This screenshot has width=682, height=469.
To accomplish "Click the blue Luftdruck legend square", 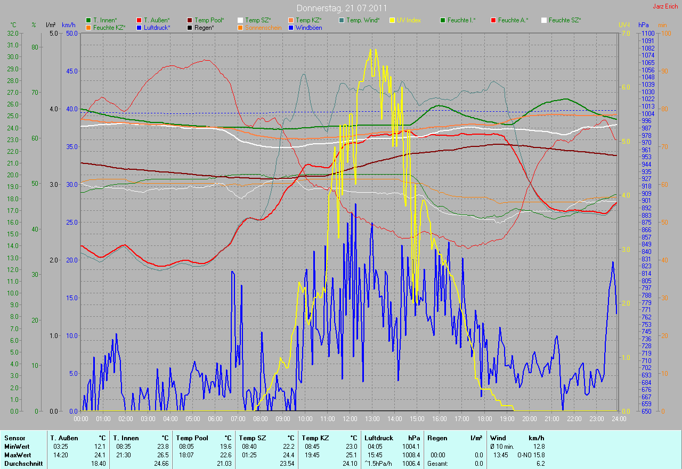I will pos(140,27).
